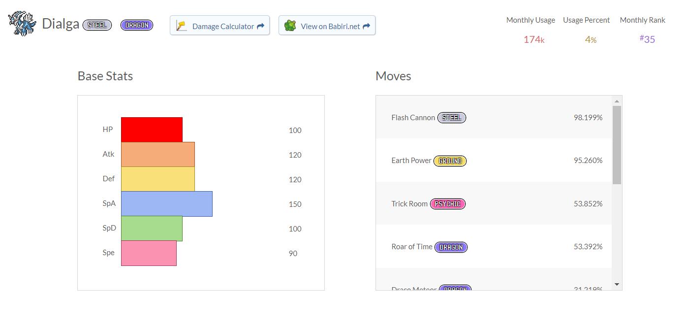Click the moves list scrollbar thumb
Viewport: 689px width, 330px height.
617,145
